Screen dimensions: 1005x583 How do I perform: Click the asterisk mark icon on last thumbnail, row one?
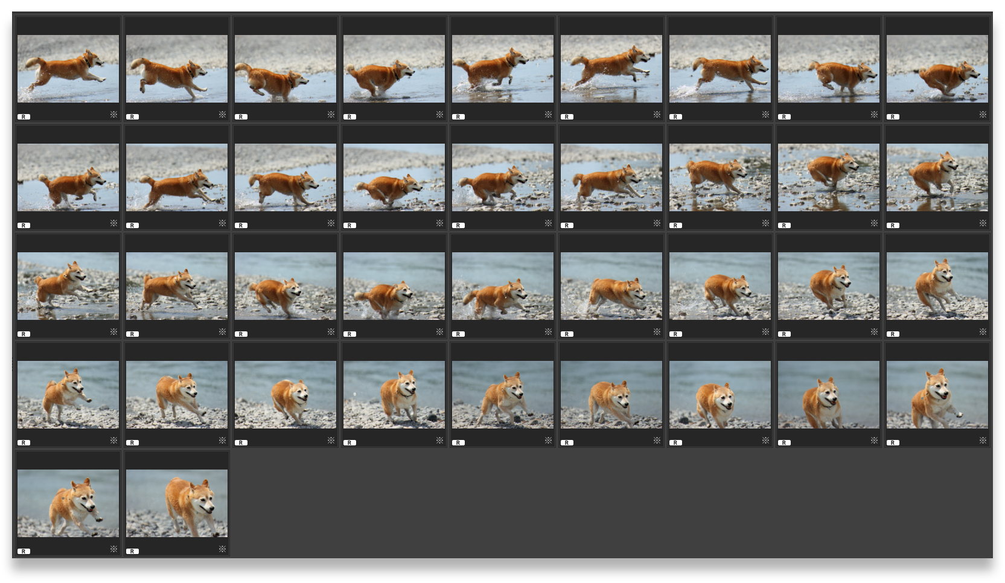[x=983, y=114]
